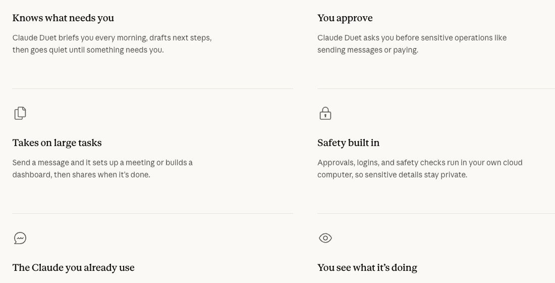Click the stacked documents icon
This screenshot has height=283, width=555.
(20, 113)
